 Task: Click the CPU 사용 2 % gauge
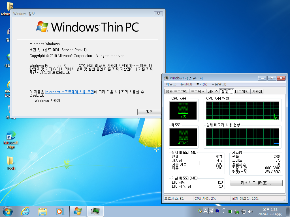183,110
